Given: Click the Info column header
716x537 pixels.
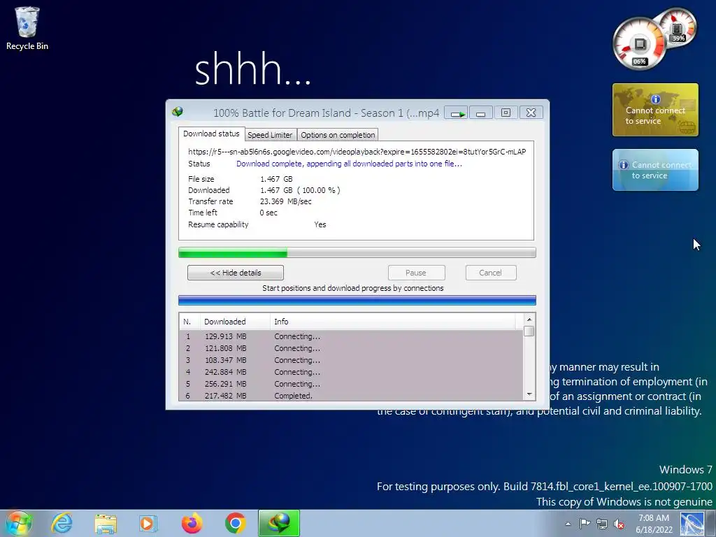Looking at the screenshot, I should click(393, 322).
